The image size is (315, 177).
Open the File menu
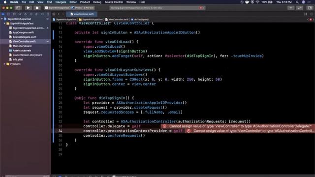tap(24, 2)
